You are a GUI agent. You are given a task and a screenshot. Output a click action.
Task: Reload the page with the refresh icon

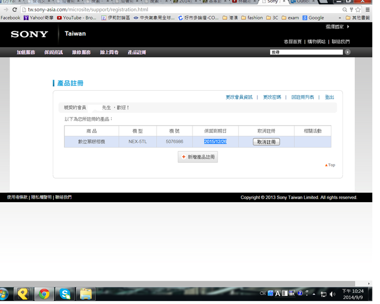point(15,10)
